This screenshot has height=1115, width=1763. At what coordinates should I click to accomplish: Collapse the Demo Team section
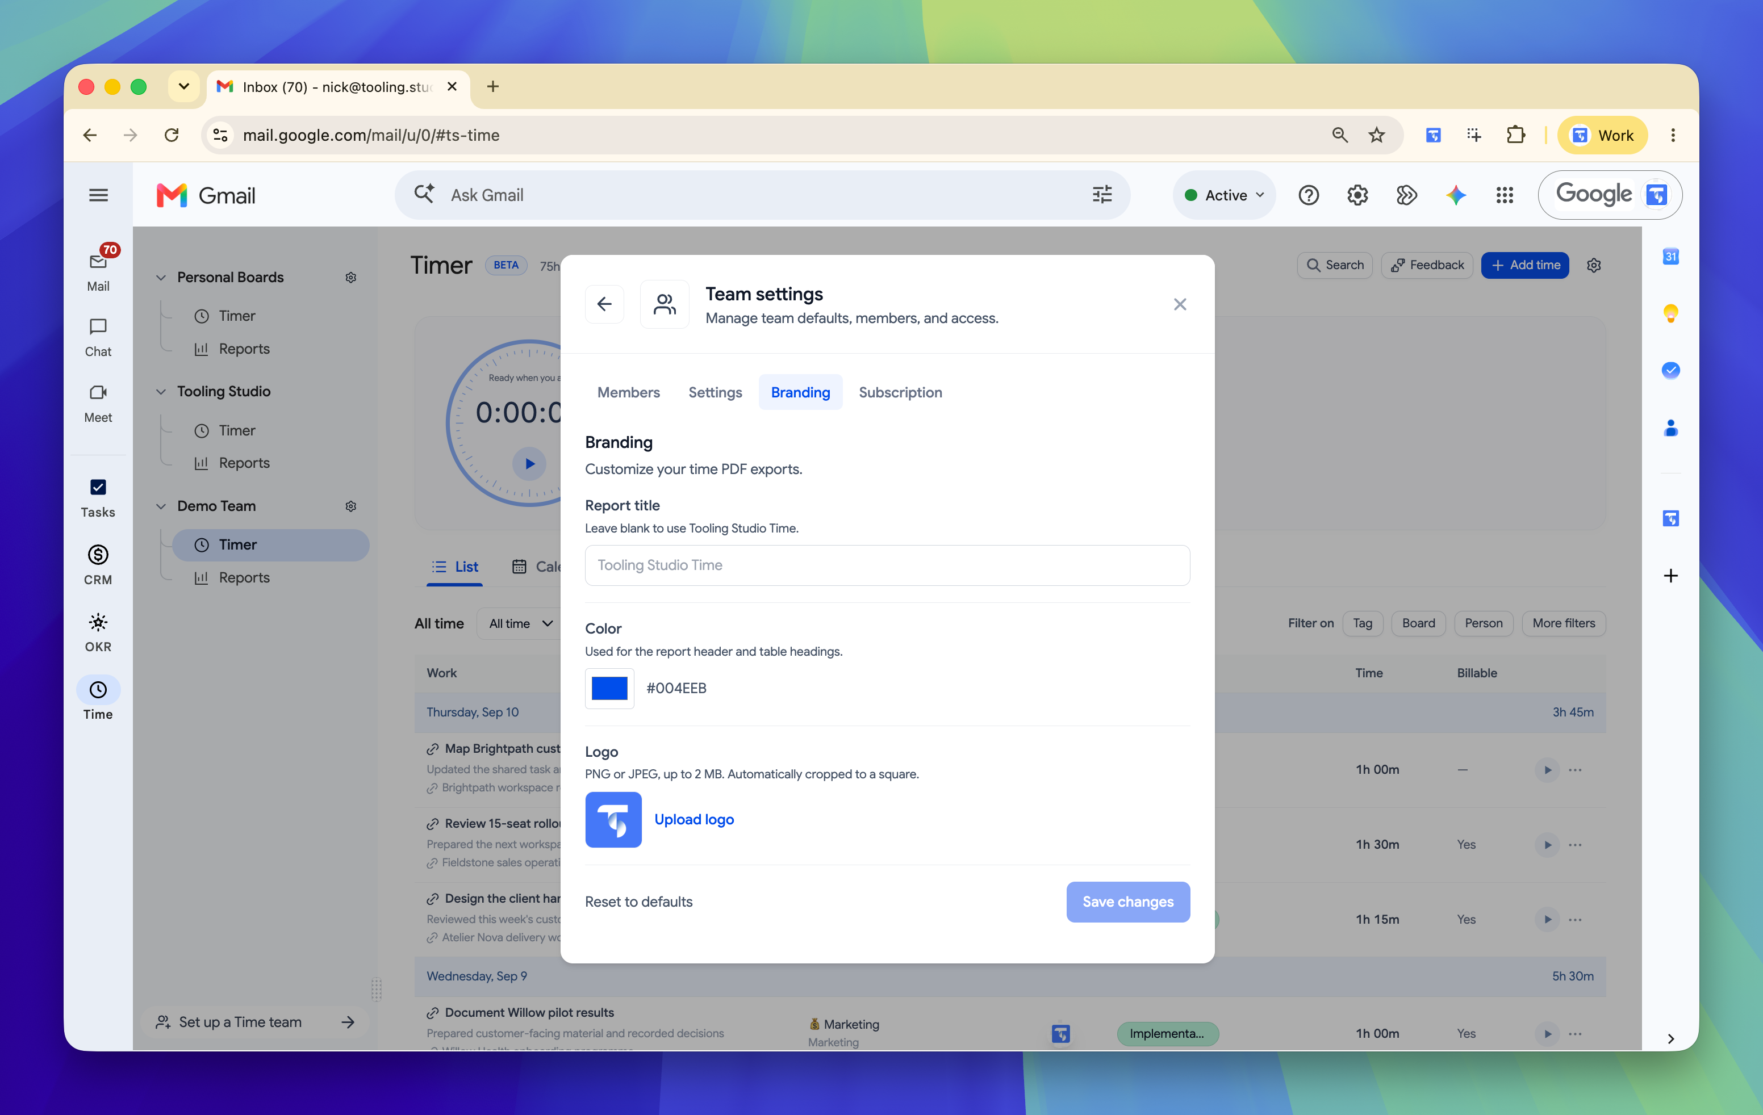point(161,506)
